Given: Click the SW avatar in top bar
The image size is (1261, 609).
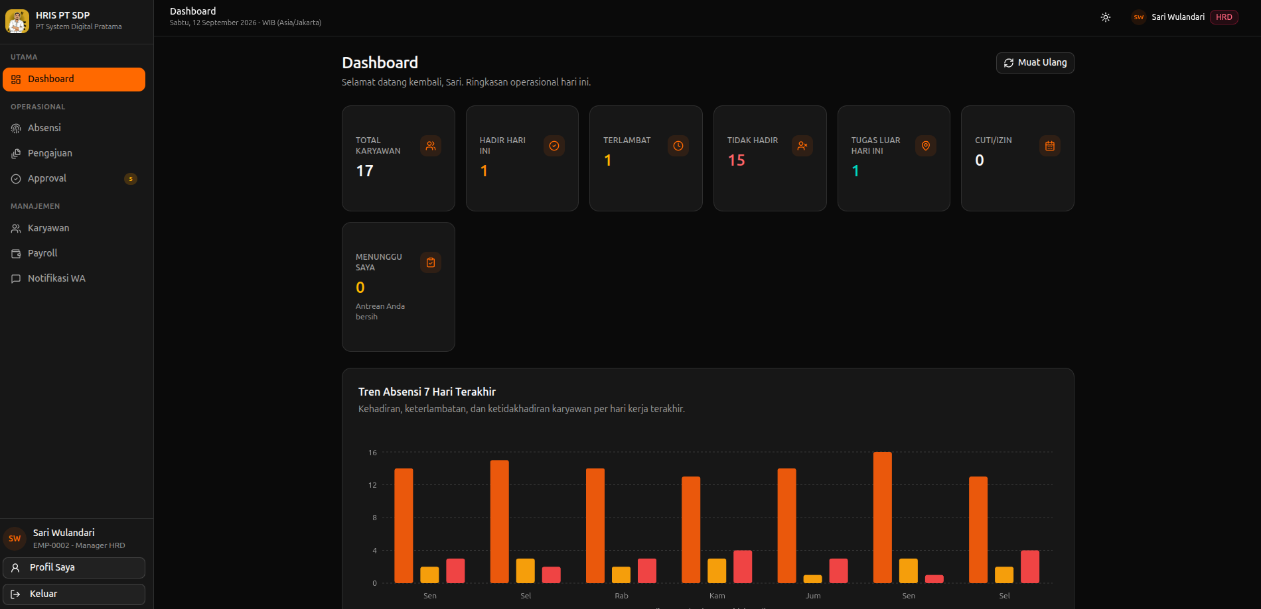Looking at the screenshot, I should pos(1139,17).
